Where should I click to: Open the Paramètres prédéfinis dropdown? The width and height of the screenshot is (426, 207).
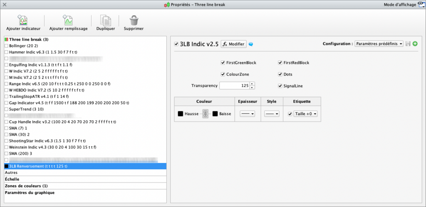379,44
